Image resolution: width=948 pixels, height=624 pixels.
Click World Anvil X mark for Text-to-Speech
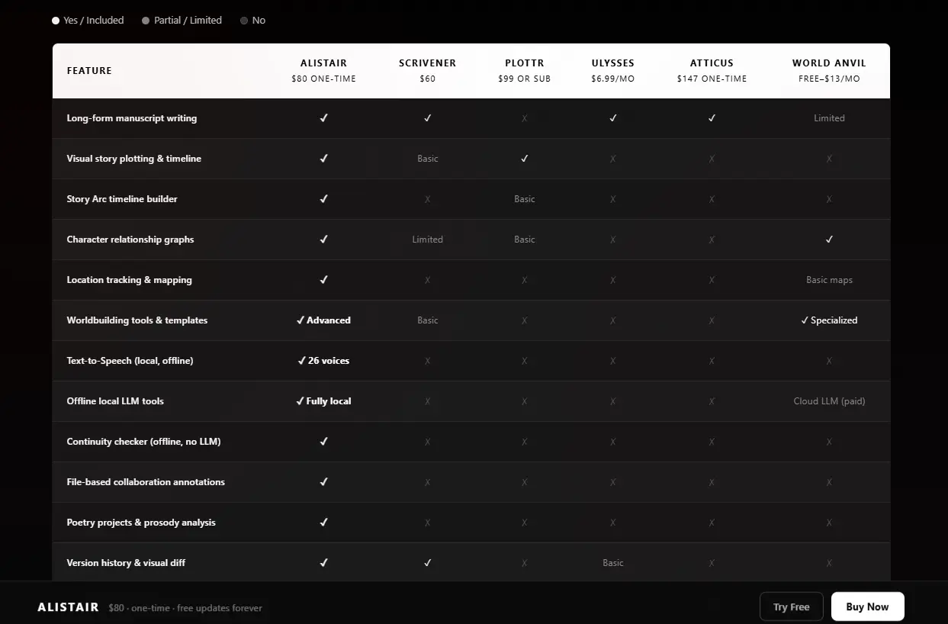829,361
